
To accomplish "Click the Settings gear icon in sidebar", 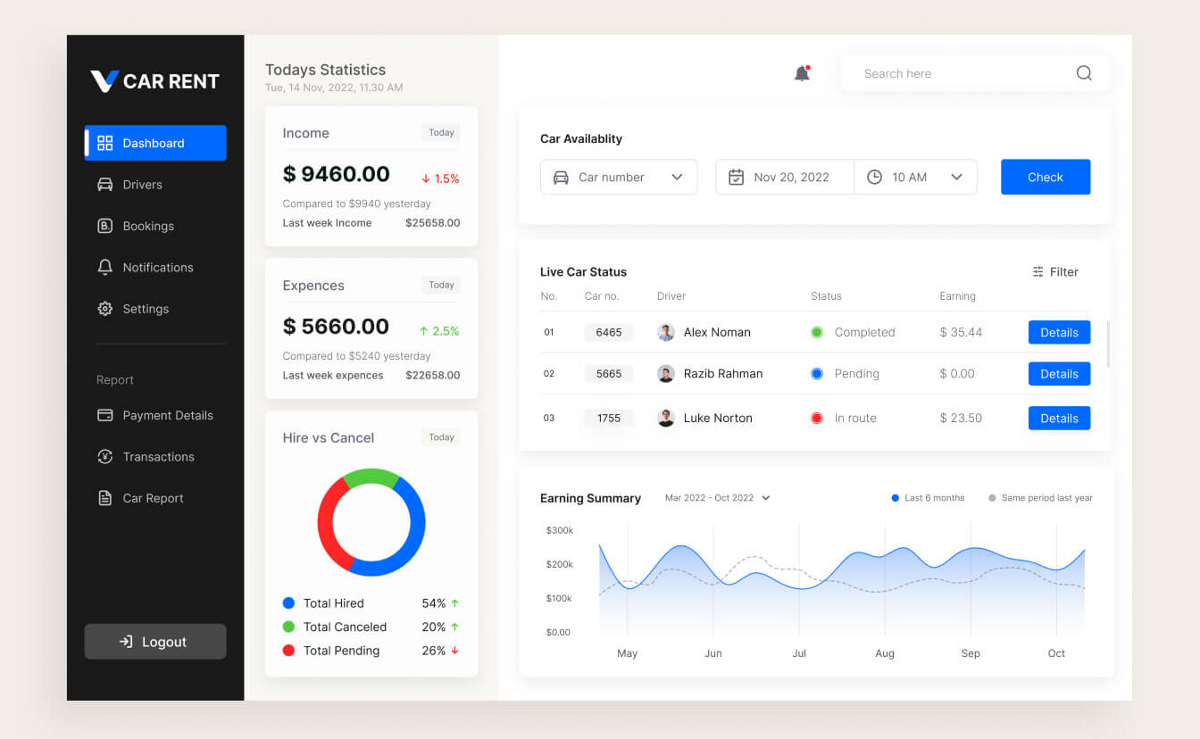I will (104, 309).
